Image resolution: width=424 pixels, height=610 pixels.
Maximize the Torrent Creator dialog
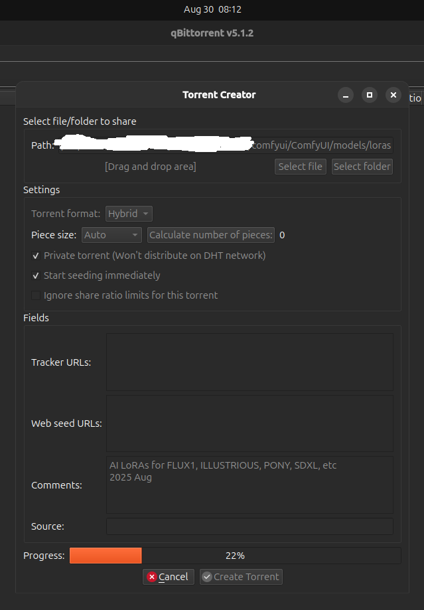click(370, 95)
